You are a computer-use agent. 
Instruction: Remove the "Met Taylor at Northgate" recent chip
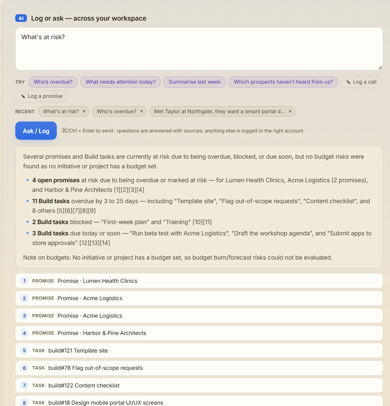click(x=290, y=112)
